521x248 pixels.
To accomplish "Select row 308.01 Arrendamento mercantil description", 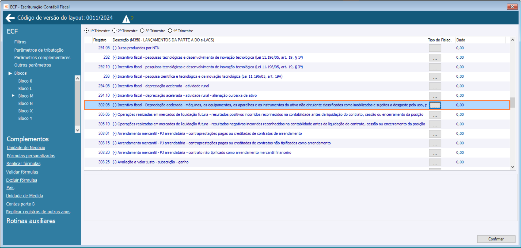I will (x=207, y=133).
